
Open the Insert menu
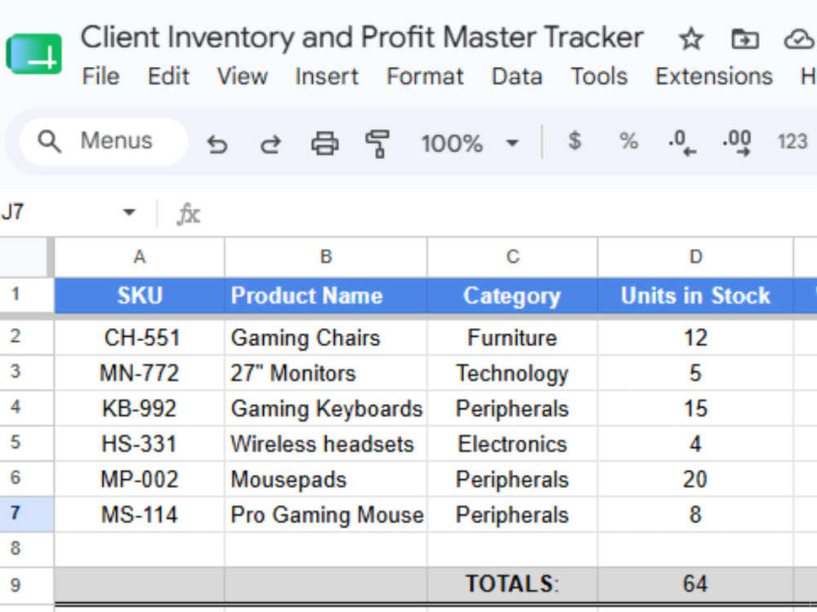(327, 77)
